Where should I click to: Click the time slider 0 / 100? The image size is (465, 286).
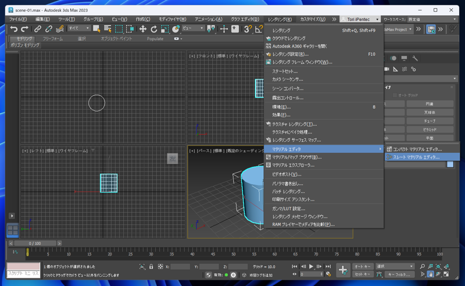[35, 244]
